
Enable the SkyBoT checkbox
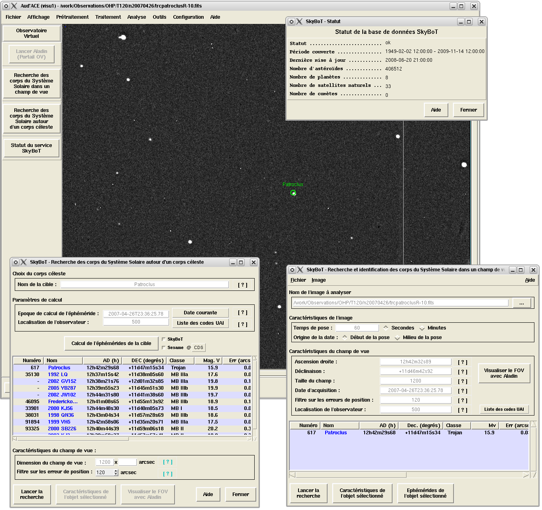click(164, 339)
